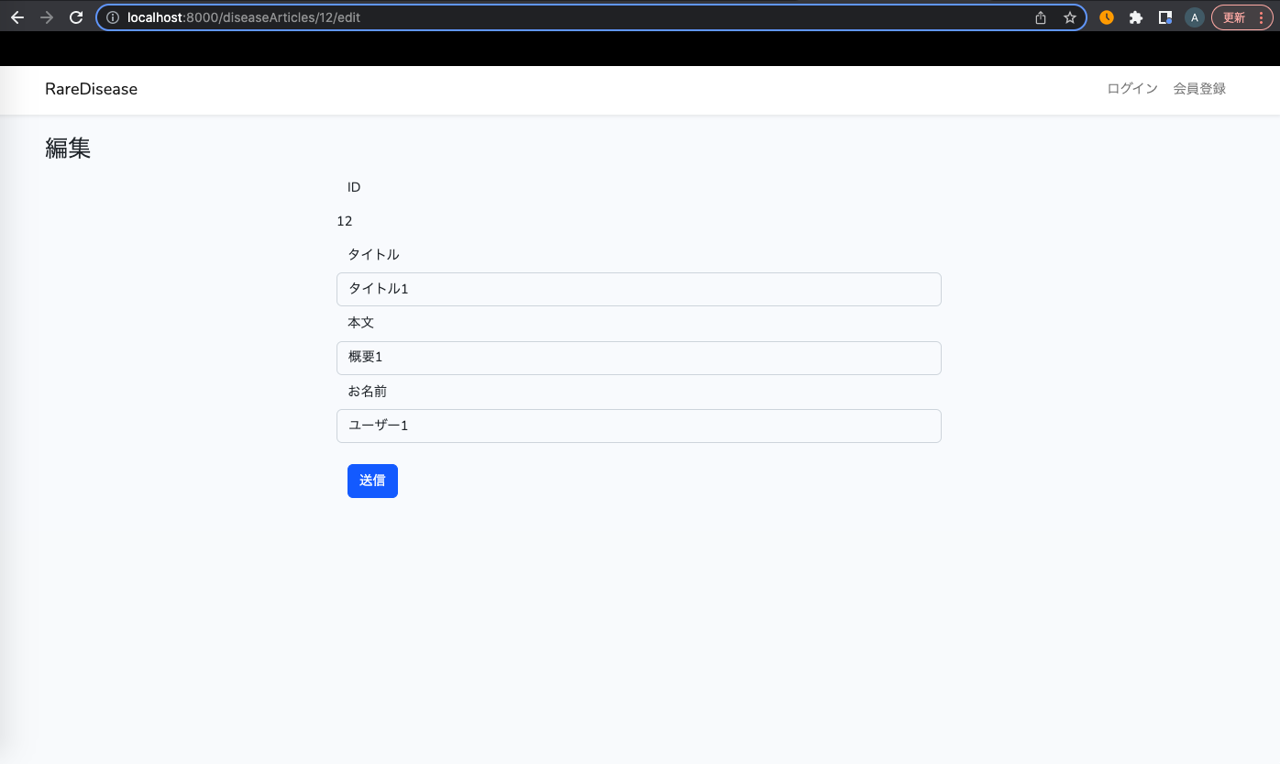This screenshot has width=1280, height=764.
Task: Open the 会員登録 registration link
Action: (x=1199, y=88)
